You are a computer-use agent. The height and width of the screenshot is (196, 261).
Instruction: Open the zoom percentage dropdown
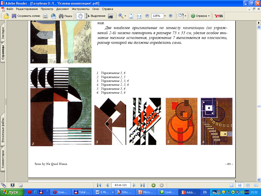pyautogui.click(x=165, y=16)
